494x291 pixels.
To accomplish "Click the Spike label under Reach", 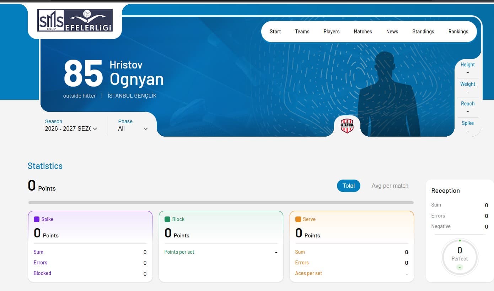I will coord(468,123).
